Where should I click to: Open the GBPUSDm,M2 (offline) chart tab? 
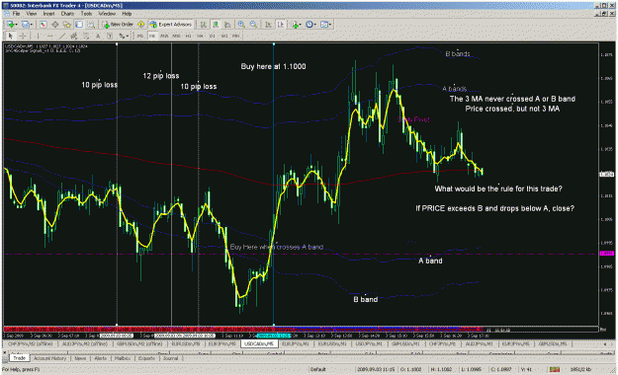click(x=139, y=343)
